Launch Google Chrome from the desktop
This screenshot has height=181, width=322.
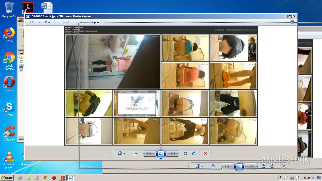point(9,61)
